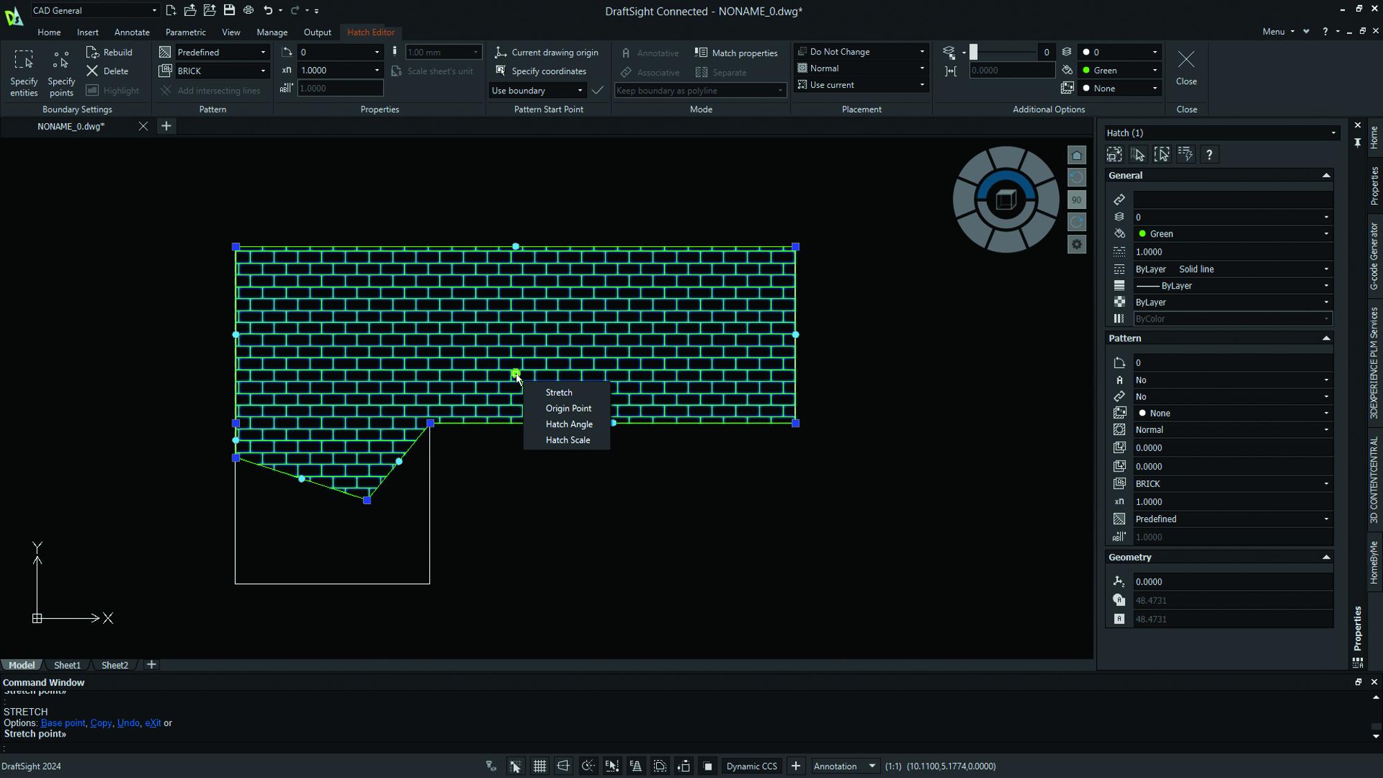This screenshot has width=1383, height=778.
Task: Click the Undo command option link
Action: [128, 723]
